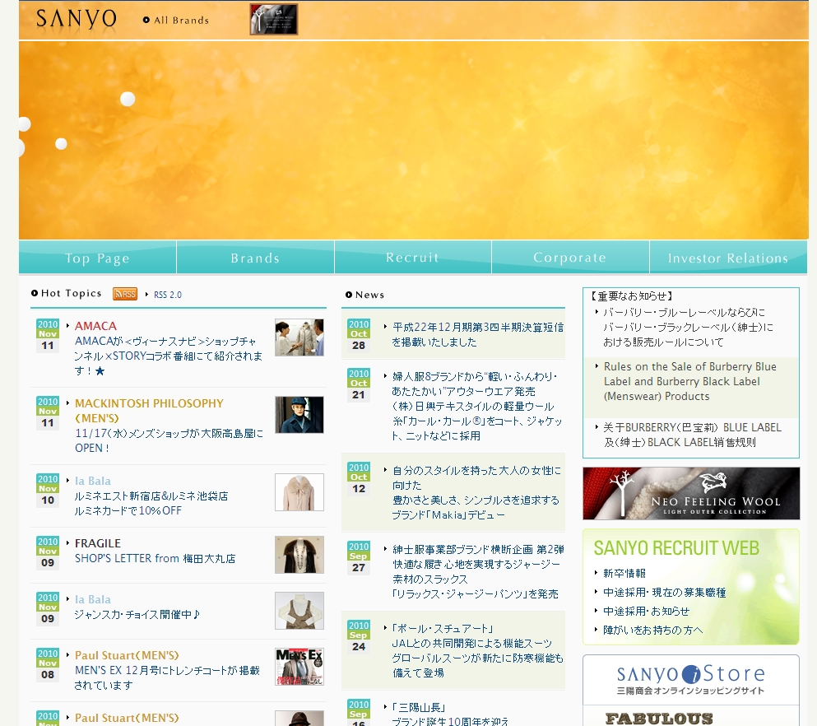The width and height of the screenshot is (817, 726).
Task: Click the Hot Topics section heading
Action: [66, 293]
